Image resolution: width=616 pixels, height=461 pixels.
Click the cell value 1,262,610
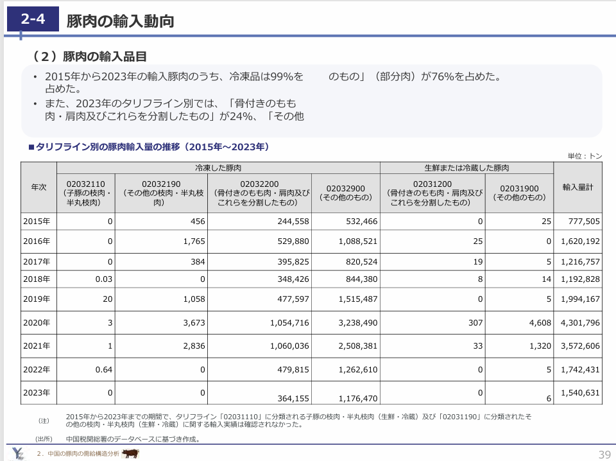(x=358, y=369)
